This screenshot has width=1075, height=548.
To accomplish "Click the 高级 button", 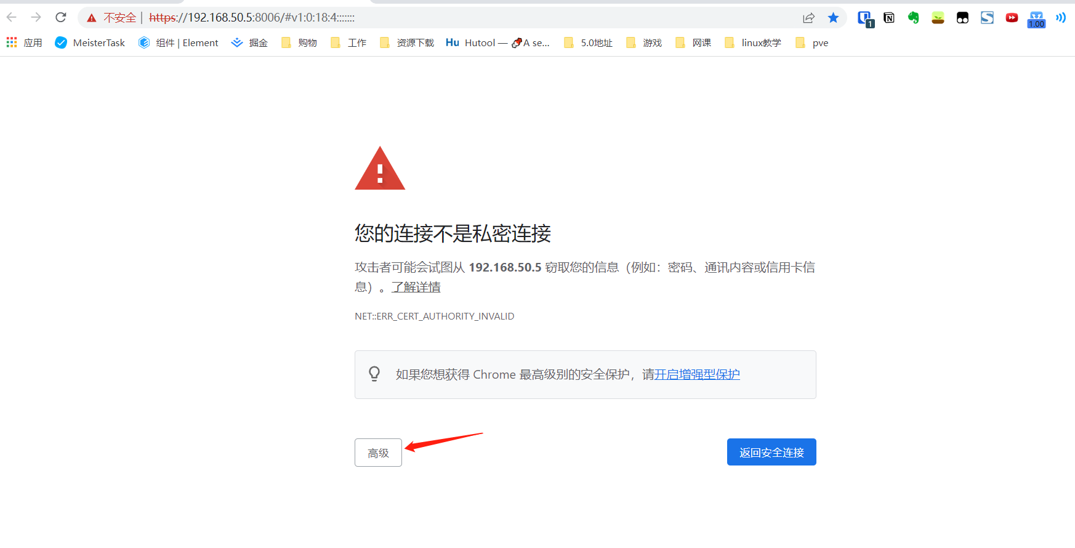I will click(378, 453).
